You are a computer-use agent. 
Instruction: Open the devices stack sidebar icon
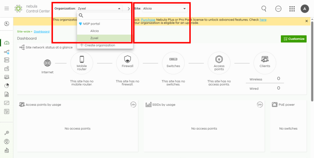pyautogui.click(x=7, y=60)
